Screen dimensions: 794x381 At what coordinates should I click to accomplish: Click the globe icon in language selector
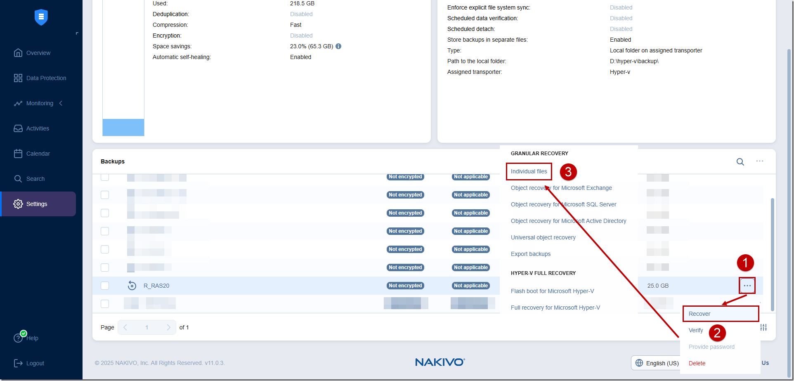tap(639, 363)
